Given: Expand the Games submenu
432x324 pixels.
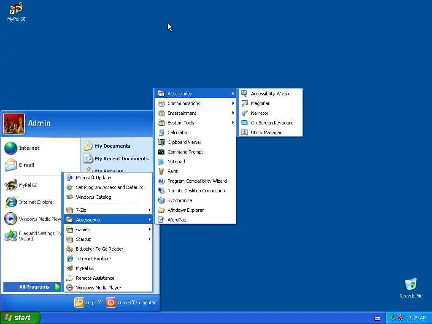Looking at the screenshot, I should (108, 229).
